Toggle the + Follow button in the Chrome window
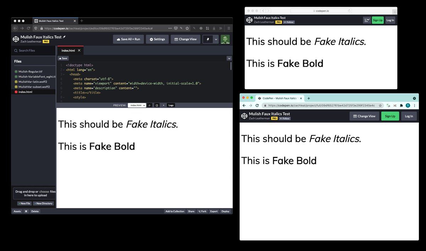Viewport: 426px width, 251px height. click(285, 118)
